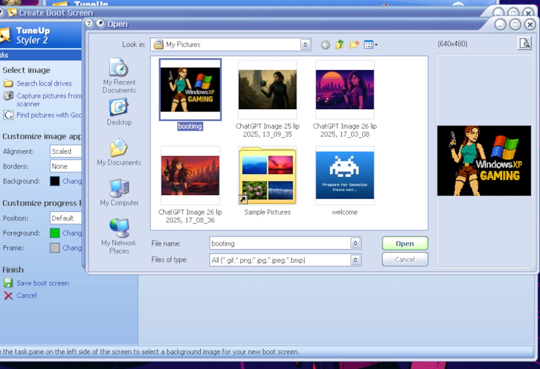The width and height of the screenshot is (540, 369).
Task: Click the welcome file name label
Action: click(345, 212)
